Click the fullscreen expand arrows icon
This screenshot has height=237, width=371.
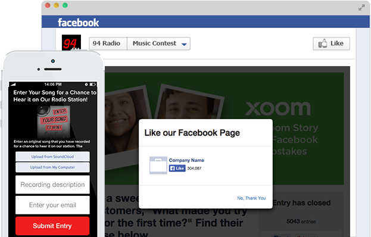pyautogui.click(x=361, y=8)
